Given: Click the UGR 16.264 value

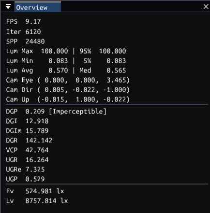Looking at the screenshot, I should 37,160.
